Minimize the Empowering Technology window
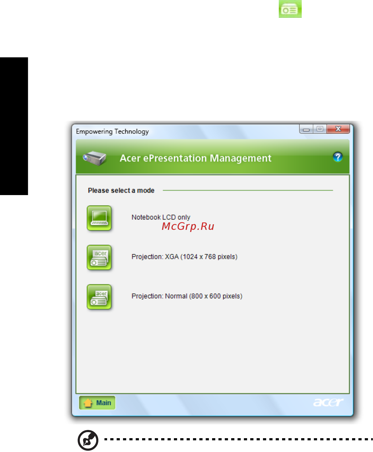The width and height of the screenshot is (373, 452). click(x=306, y=129)
